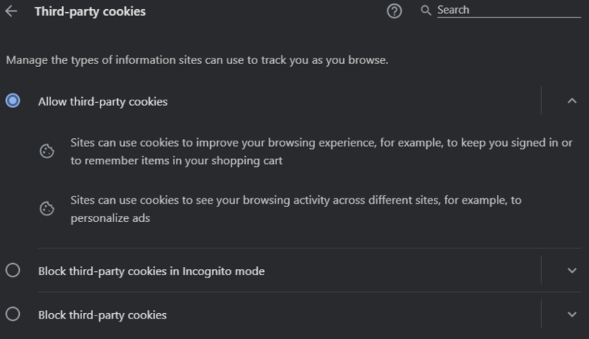Expand Block third-party cookies in Incognito details

point(571,271)
